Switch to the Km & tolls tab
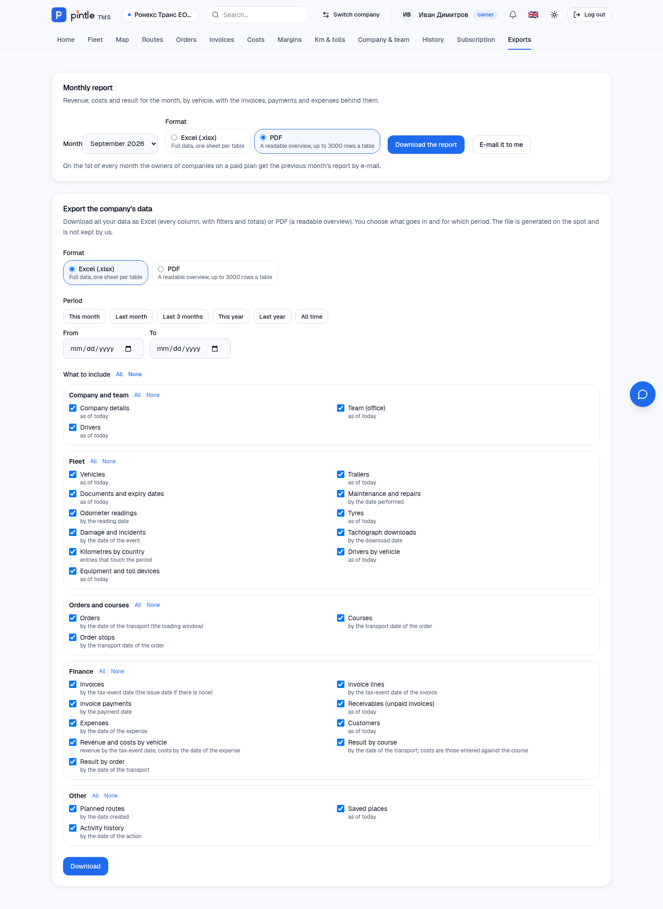This screenshot has height=909, width=663. [x=330, y=40]
